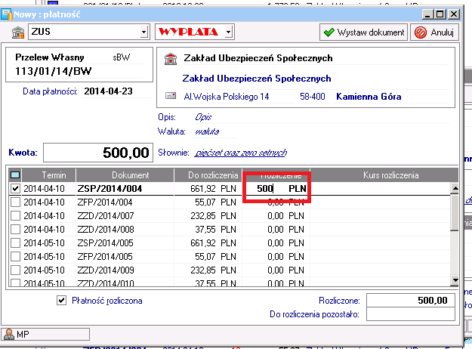This screenshot has width=472, height=349.
Task: Check the ZZD/2014/009 row checkbox
Action: point(15,270)
